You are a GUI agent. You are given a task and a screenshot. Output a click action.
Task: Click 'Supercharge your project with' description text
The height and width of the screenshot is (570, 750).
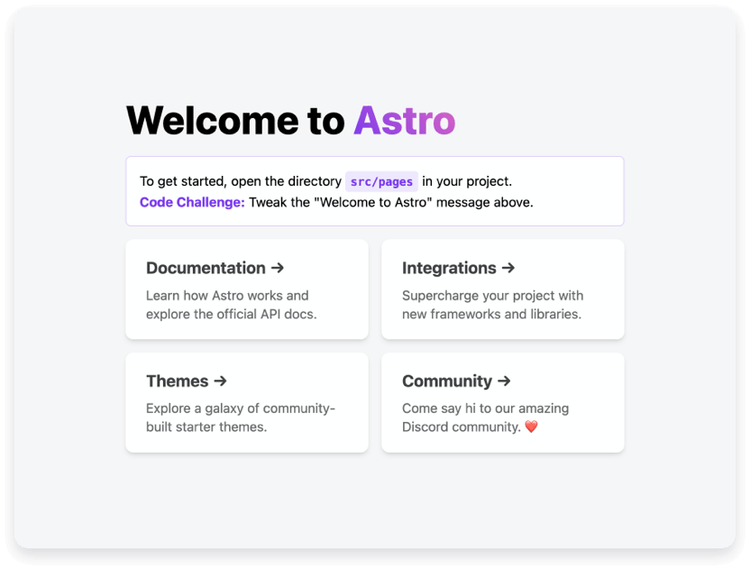tap(493, 296)
